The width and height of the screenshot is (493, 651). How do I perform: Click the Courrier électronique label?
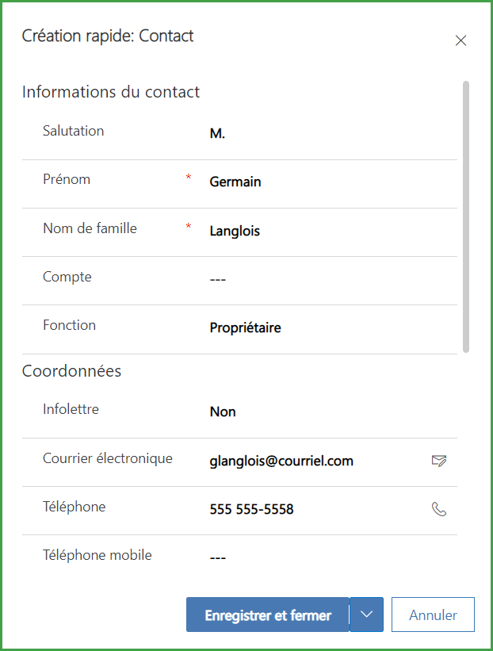108,458
